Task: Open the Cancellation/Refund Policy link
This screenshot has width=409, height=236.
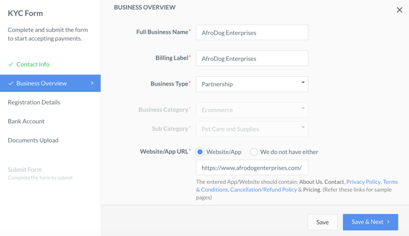Action: point(263,189)
